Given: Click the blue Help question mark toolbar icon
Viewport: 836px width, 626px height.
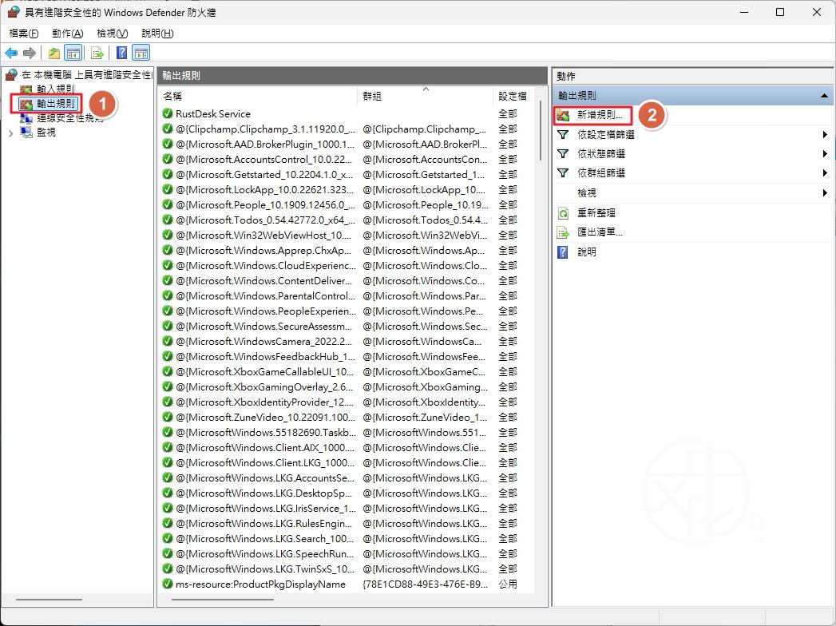Looking at the screenshot, I should pos(121,53).
